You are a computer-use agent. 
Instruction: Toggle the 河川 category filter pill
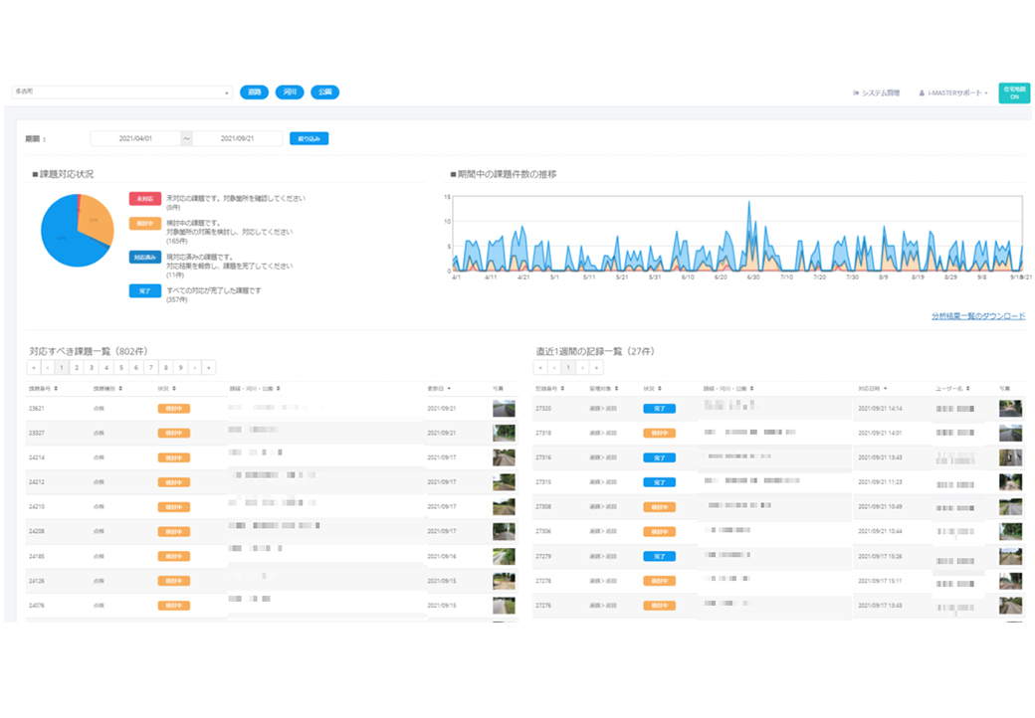290,92
